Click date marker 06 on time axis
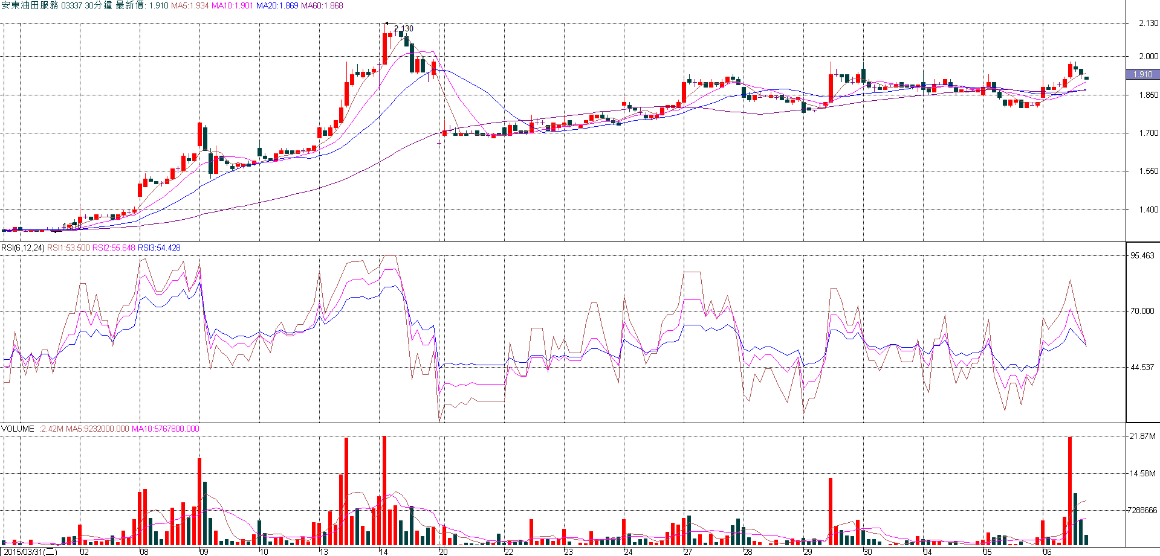The image size is (1160, 556). click(x=1047, y=551)
